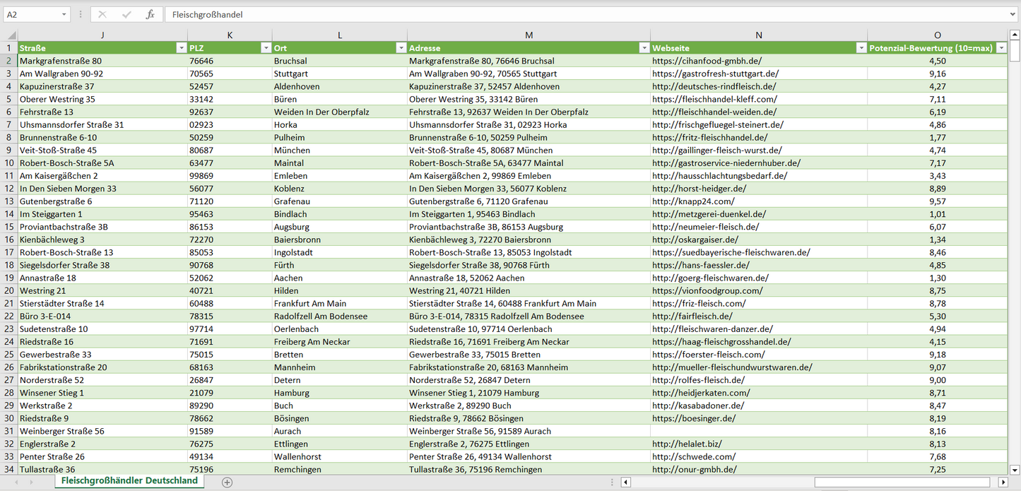
Task: Expand the formula bar with chevron
Action: (1013, 14)
